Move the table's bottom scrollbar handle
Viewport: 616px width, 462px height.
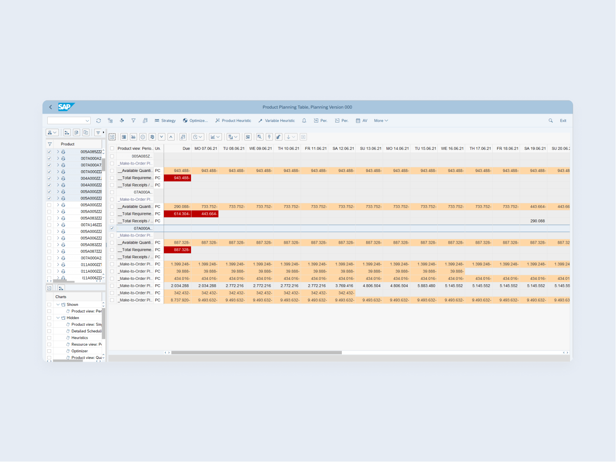tap(256, 352)
